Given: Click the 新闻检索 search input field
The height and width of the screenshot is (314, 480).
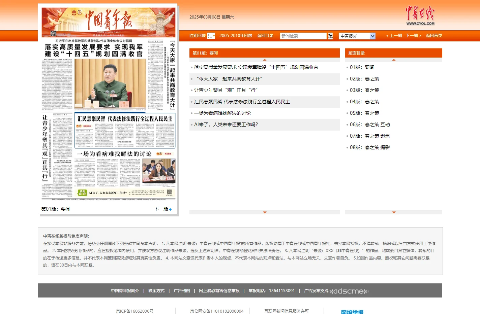Looking at the screenshot, I should pyautogui.click(x=303, y=36).
